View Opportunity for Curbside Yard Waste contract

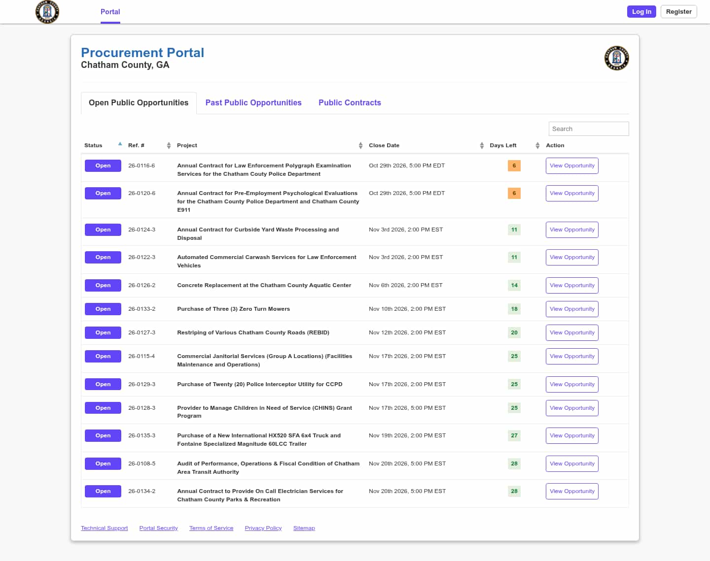click(572, 230)
